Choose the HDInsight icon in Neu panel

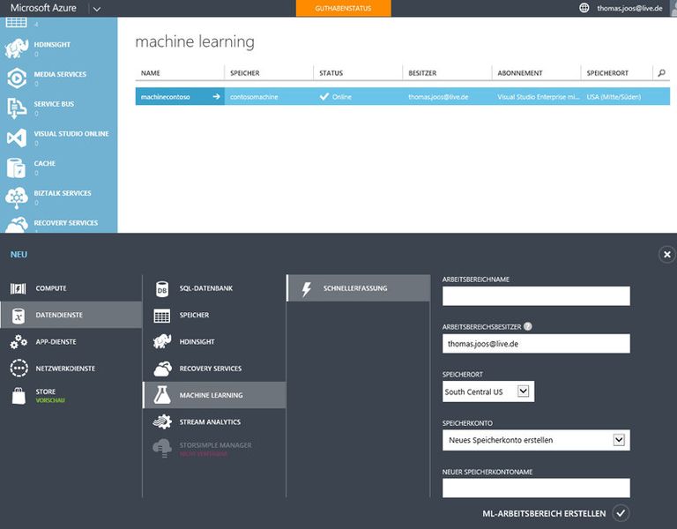pos(162,341)
